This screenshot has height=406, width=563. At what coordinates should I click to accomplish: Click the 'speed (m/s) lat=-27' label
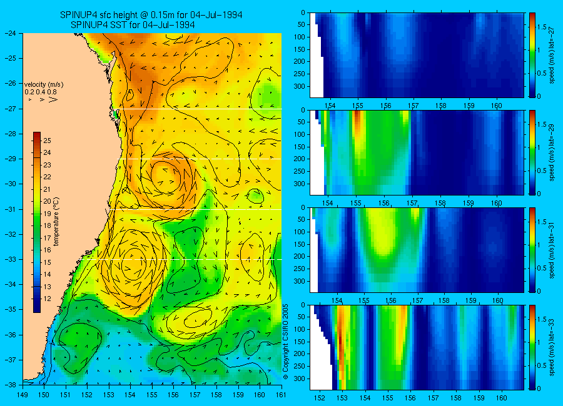(552, 55)
